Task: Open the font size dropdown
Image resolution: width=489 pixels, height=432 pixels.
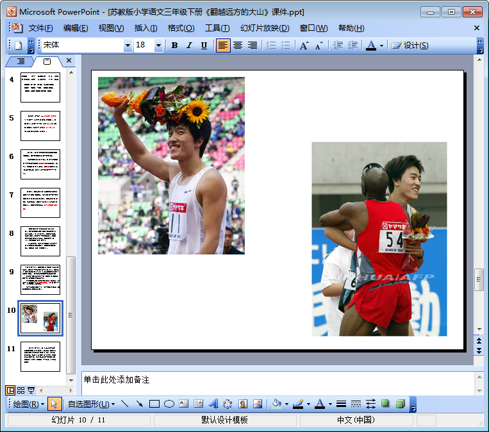Action: point(158,46)
